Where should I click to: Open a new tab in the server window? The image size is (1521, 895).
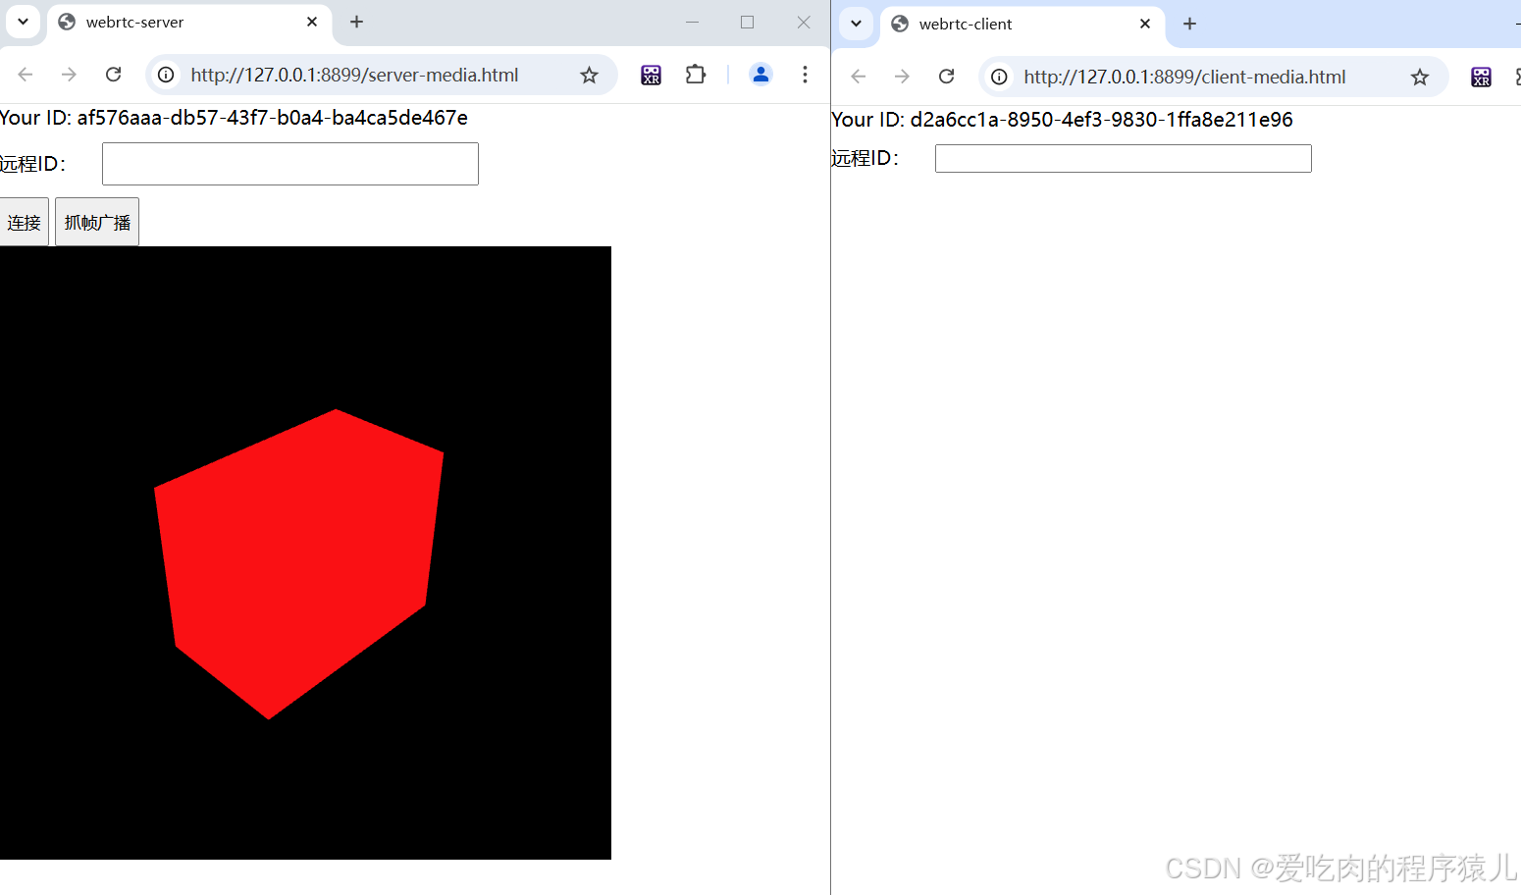[x=357, y=22]
